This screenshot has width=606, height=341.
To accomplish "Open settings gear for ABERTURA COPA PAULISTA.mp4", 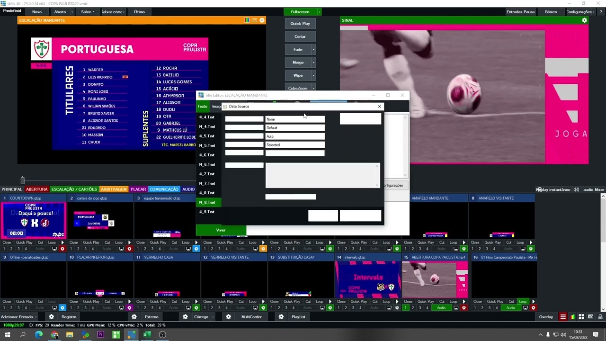I will pos(463,308).
